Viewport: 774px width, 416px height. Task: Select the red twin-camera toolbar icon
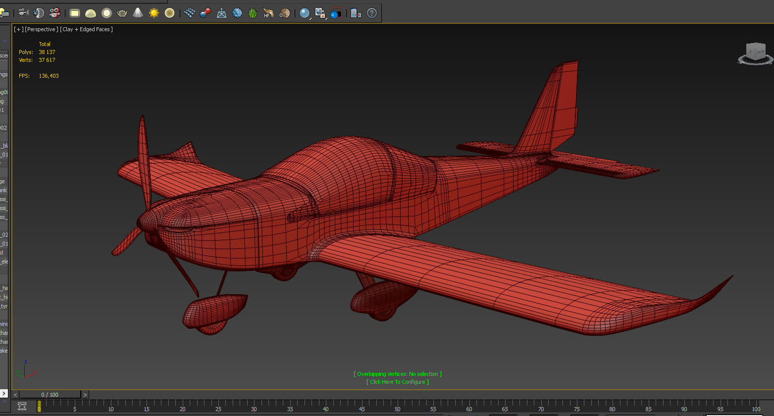point(54,13)
